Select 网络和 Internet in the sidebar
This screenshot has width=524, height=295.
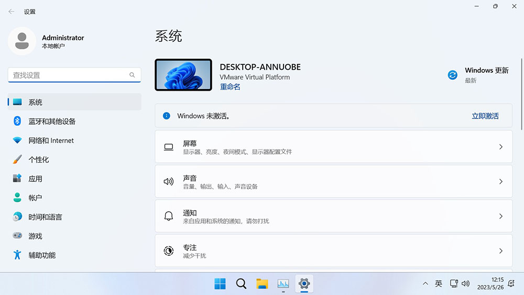point(74,140)
